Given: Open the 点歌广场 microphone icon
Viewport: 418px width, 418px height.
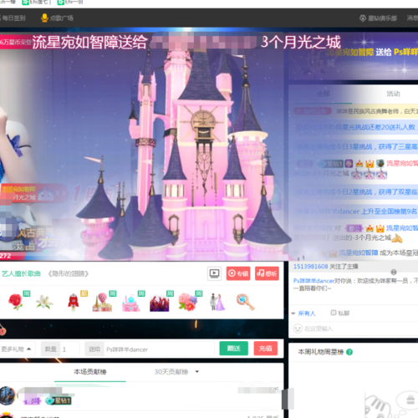Looking at the screenshot, I should (x=44, y=18).
